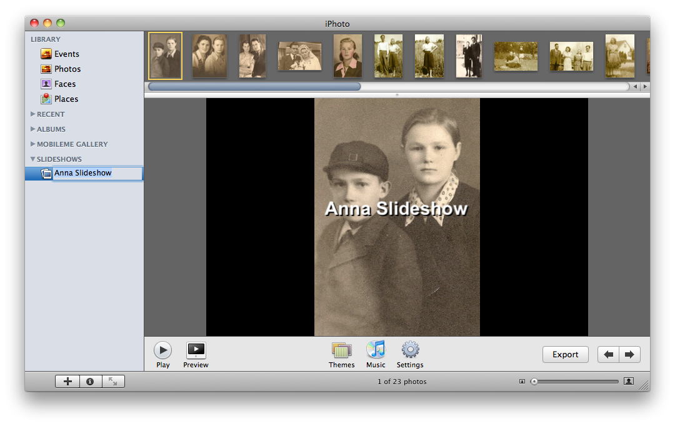
Task: Click the thumbnail size slider
Action: click(x=575, y=382)
